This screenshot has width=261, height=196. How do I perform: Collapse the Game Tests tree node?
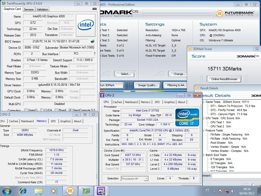(x=203, y=102)
